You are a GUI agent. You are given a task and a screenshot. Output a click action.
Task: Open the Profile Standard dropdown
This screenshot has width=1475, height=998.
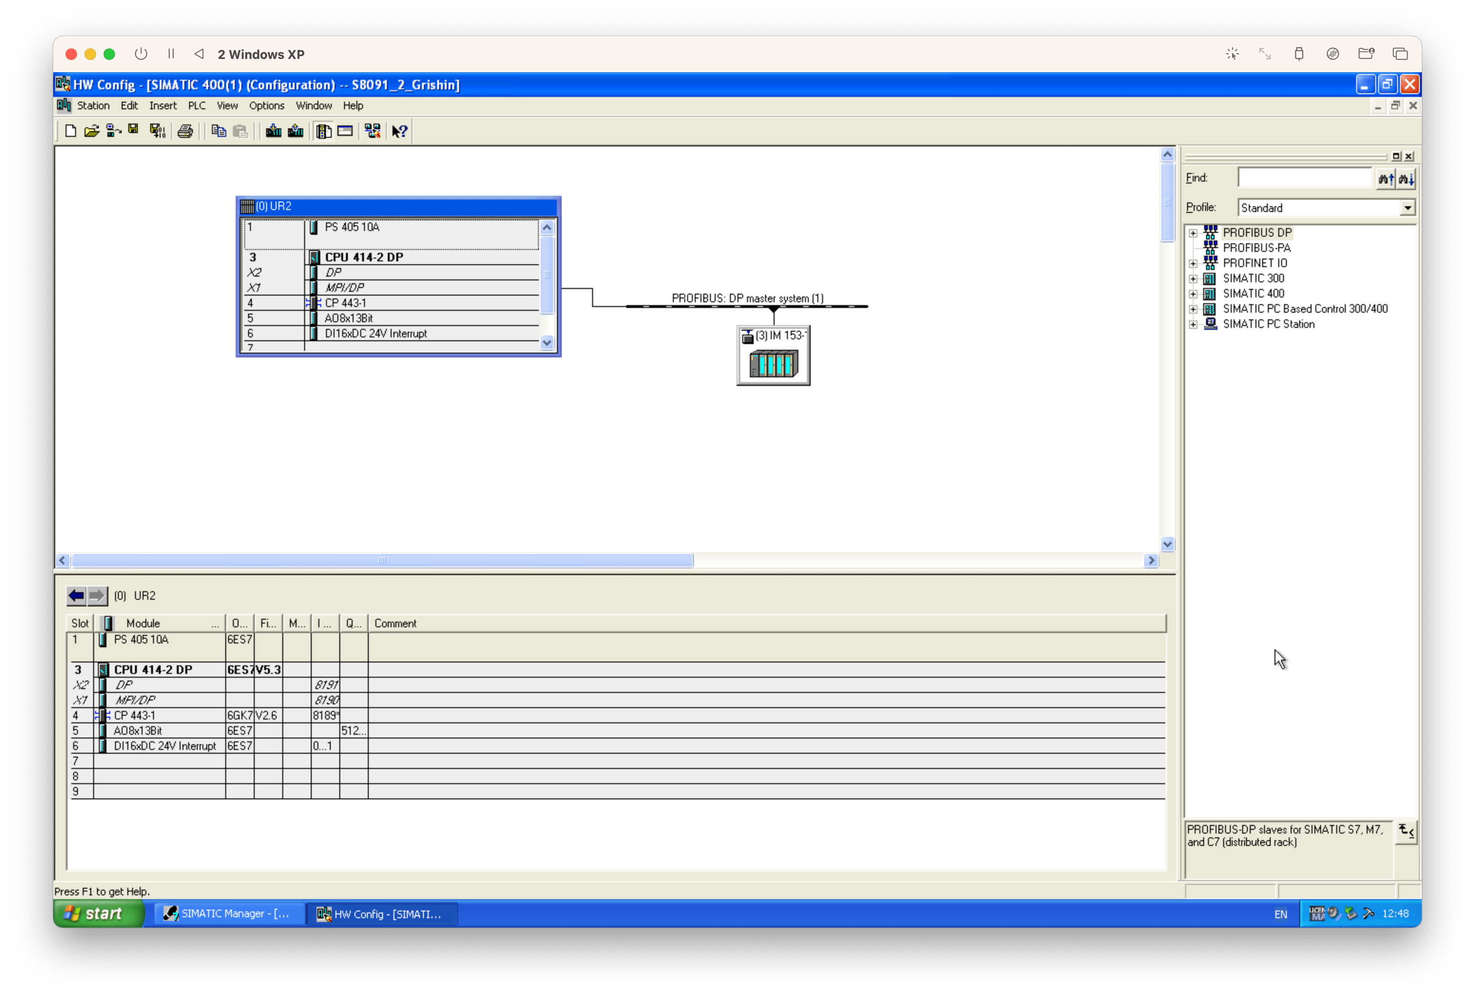pos(1407,208)
